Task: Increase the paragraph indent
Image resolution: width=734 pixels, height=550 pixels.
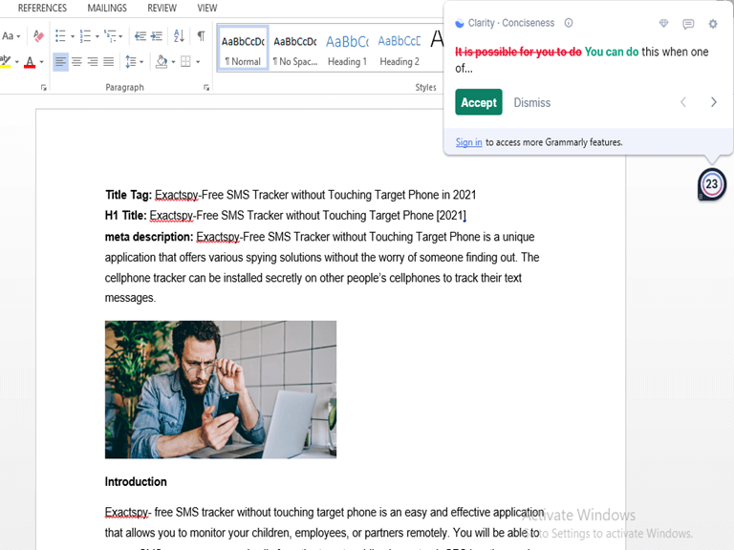Action: coord(157,36)
